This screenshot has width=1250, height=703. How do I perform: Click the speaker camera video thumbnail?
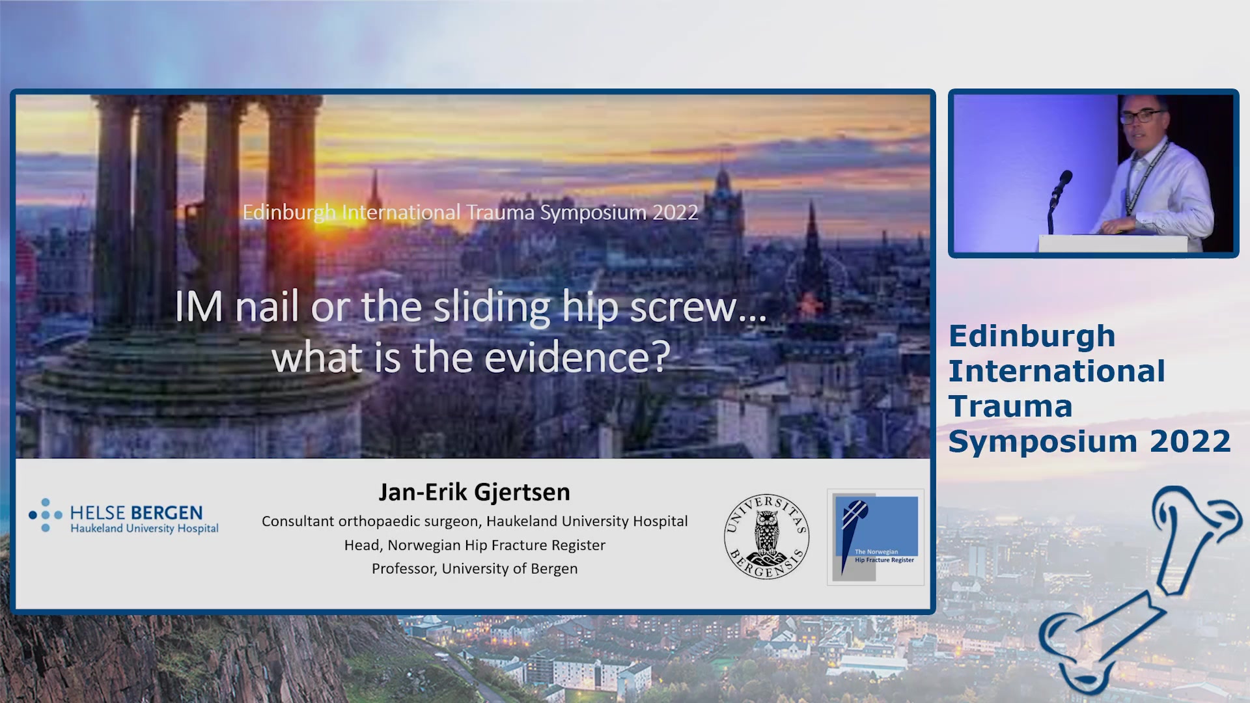[x=1093, y=173]
